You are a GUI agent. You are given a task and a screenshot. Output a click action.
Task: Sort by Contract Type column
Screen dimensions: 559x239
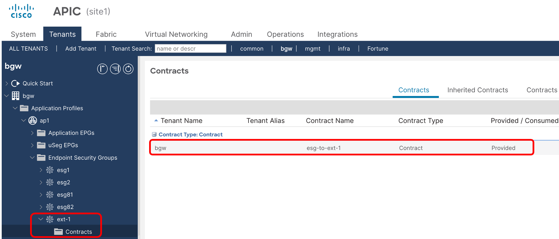421,121
